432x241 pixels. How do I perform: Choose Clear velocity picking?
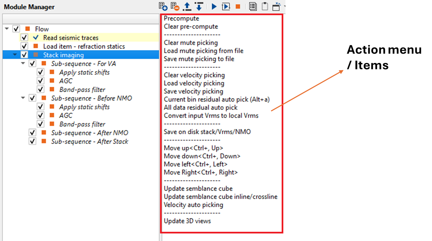coord(194,75)
